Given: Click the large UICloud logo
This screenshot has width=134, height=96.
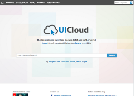Looking at the screenshot, I should [x=66, y=30].
